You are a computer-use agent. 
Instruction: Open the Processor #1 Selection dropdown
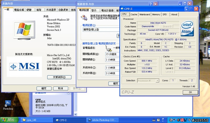tap(148, 81)
